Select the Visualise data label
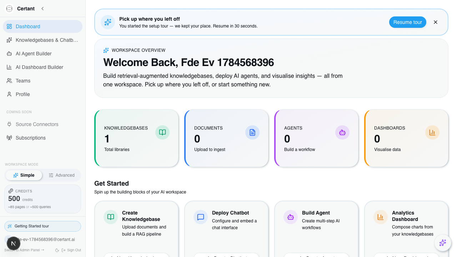 coord(387,150)
